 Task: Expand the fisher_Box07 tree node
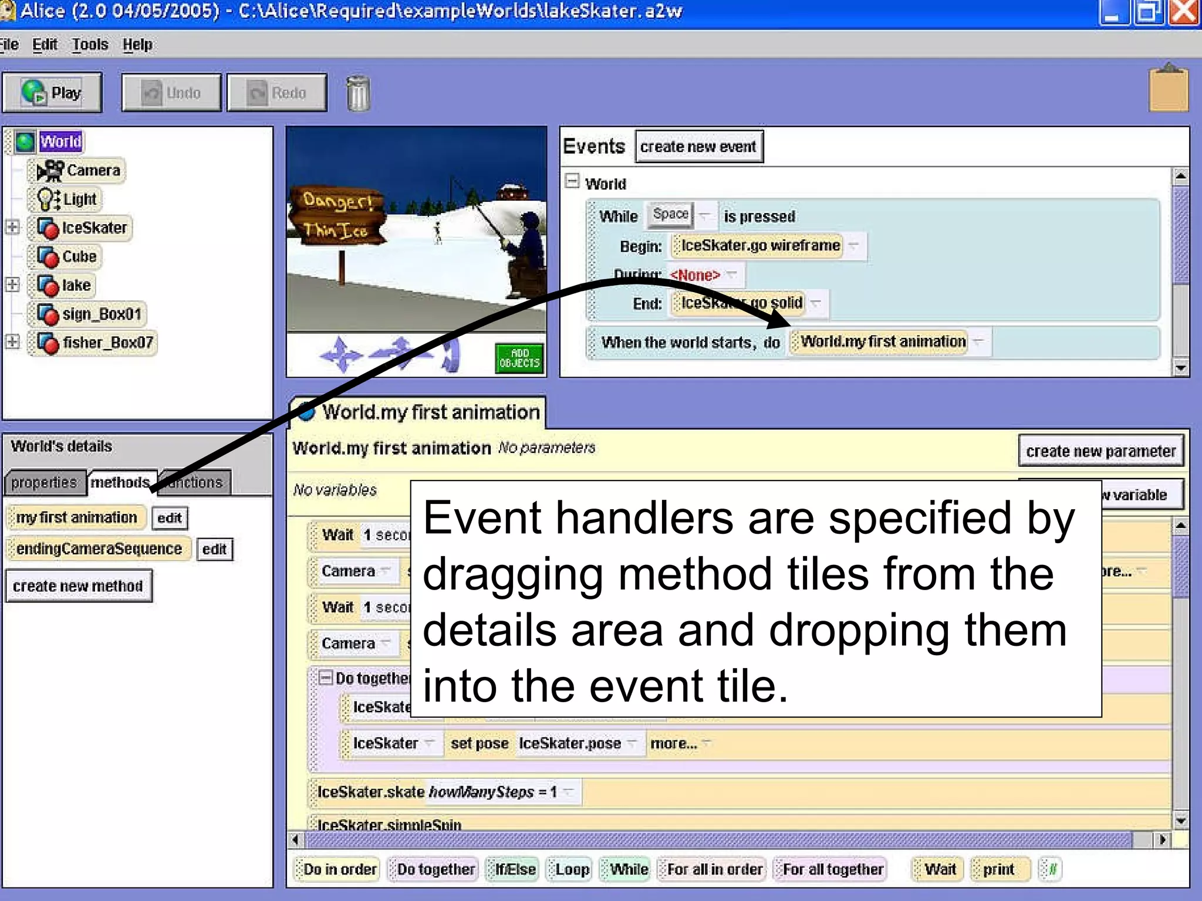(x=12, y=342)
